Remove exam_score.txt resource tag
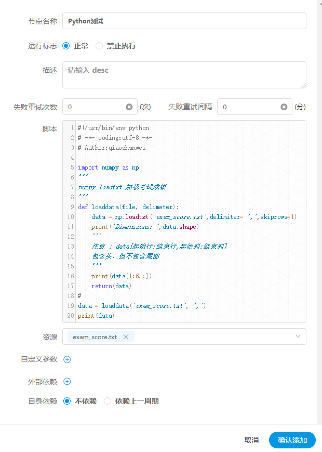Viewport: 322px width, 452px height. pyautogui.click(x=126, y=337)
